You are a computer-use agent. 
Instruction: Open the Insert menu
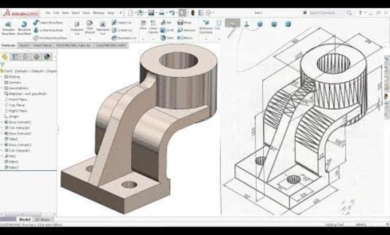click(x=75, y=13)
